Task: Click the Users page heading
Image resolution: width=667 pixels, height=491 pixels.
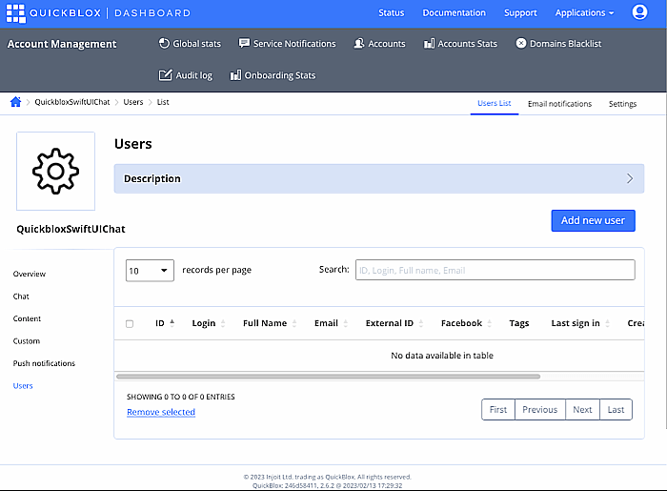Action: 133,144
